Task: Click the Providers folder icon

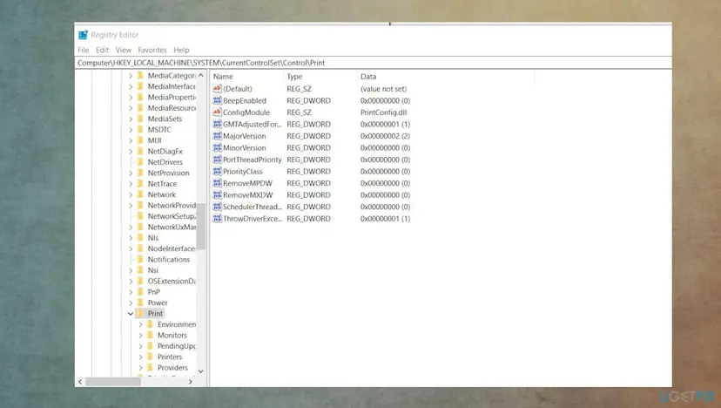Action: tap(150, 368)
